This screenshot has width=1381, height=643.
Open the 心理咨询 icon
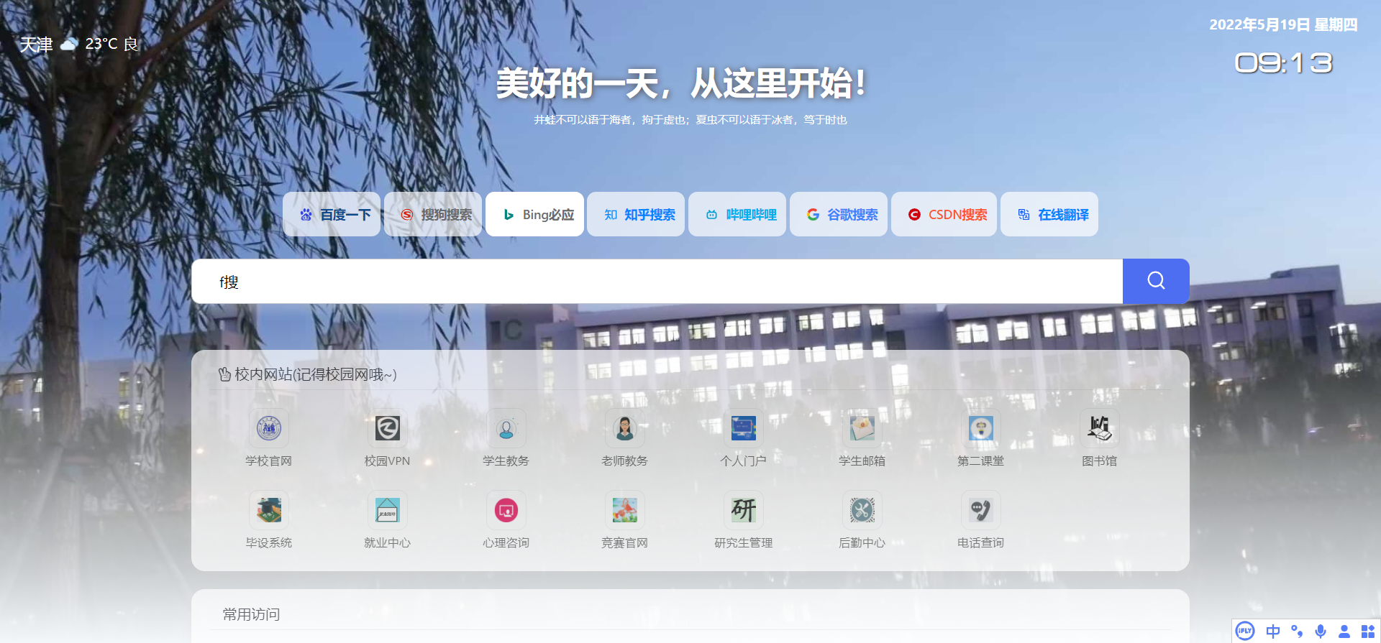(x=506, y=510)
